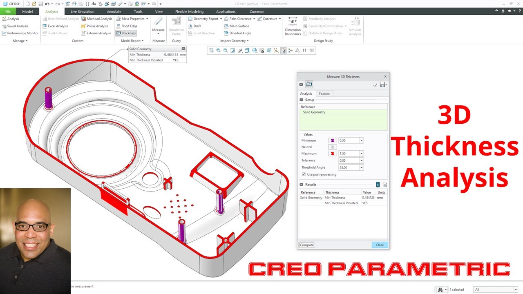Expand the Pairs Clearance dropdown
523x294 pixels.
click(254, 18)
